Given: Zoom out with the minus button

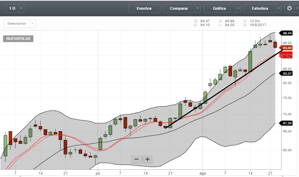Looking at the screenshot, I should [137, 159].
